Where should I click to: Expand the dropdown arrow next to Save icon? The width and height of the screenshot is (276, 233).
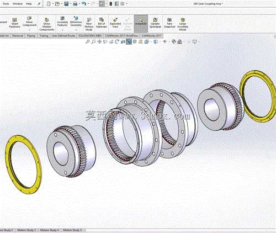(x=71, y=4)
